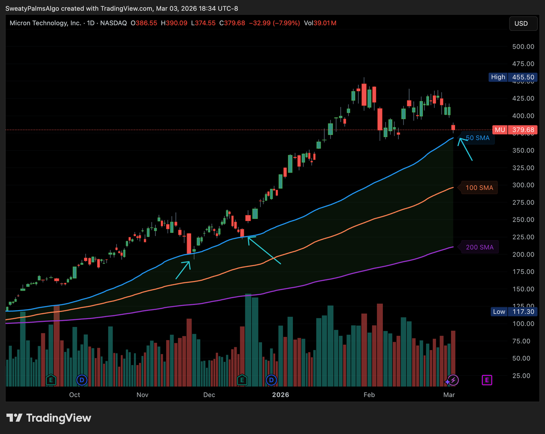Click the TradingView logo at the bottom

[x=49, y=418]
